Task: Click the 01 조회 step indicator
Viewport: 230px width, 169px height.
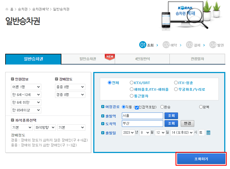Action: point(146,45)
